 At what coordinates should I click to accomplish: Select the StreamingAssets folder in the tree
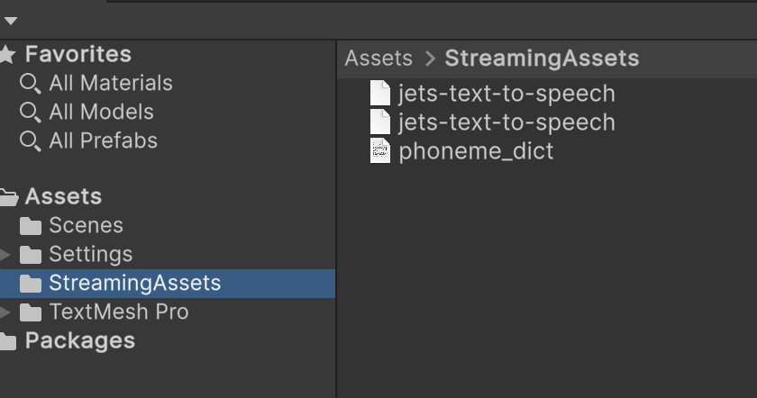pyautogui.click(x=134, y=284)
